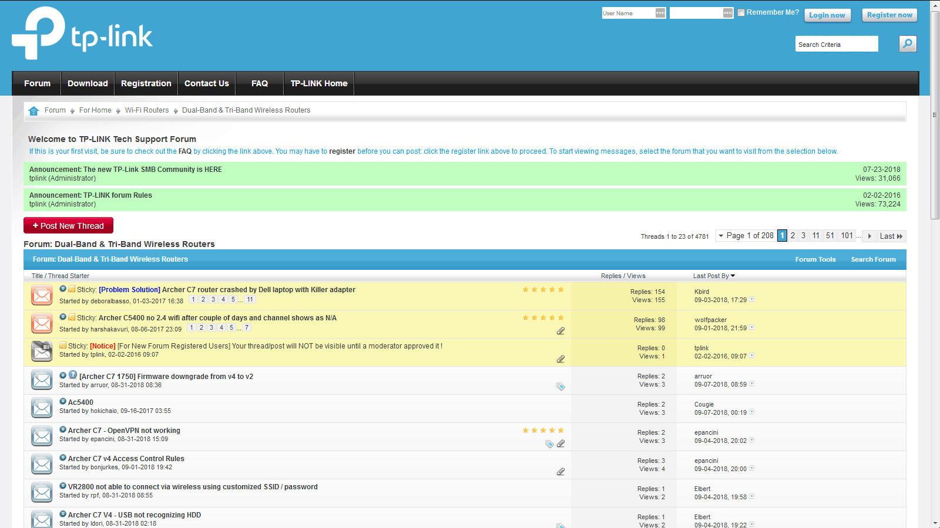Image resolution: width=940 pixels, height=528 pixels.
Task: Open VR2800 wireless SSID password thread
Action: point(193,487)
